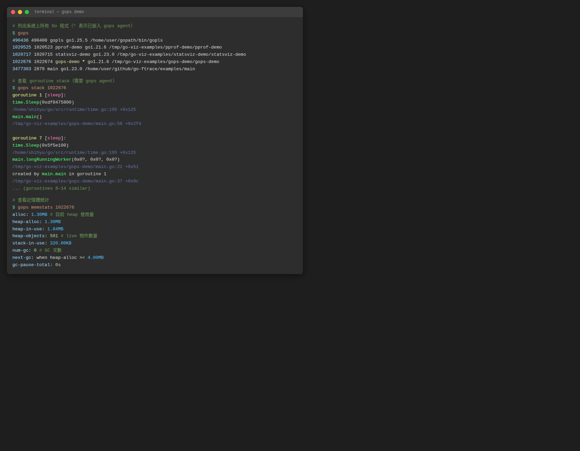The height and width of the screenshot is (451, 580).
Task: Click the pprof-demo binary path
Action: click(x=165, y=48)
